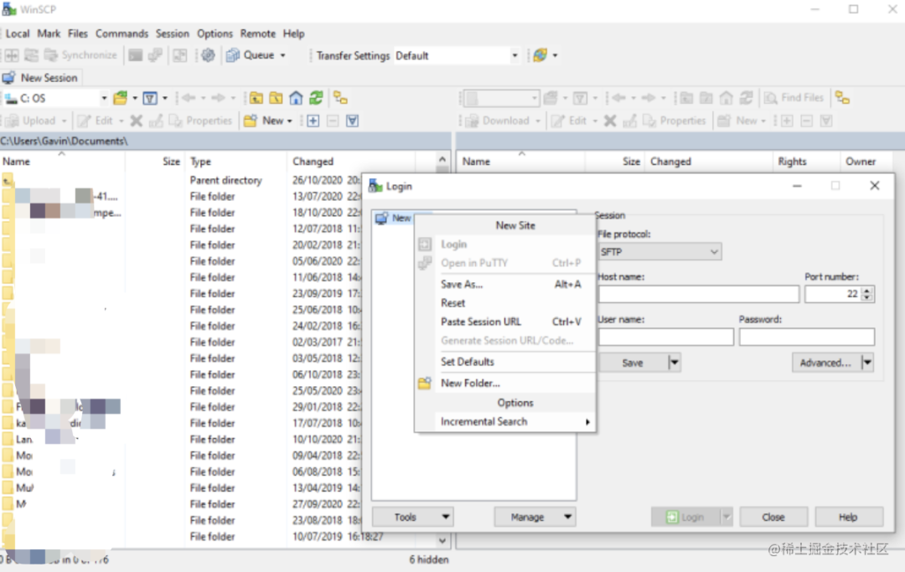Click local open directory folder icon
The image size is (905, 572).
coord(120,98)
